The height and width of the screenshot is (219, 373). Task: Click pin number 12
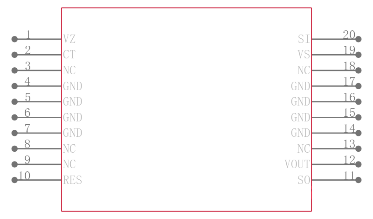(x=349, y=160)
